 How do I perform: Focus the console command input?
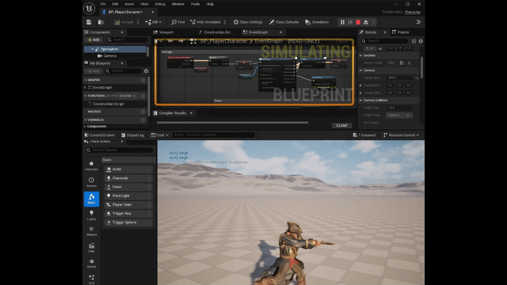click(x=214, y=135)
